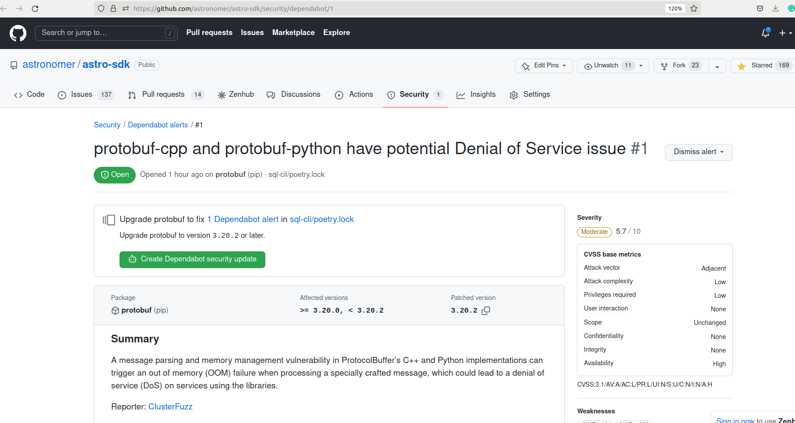Switch to the Issues 137 tab

pos(86,95)
